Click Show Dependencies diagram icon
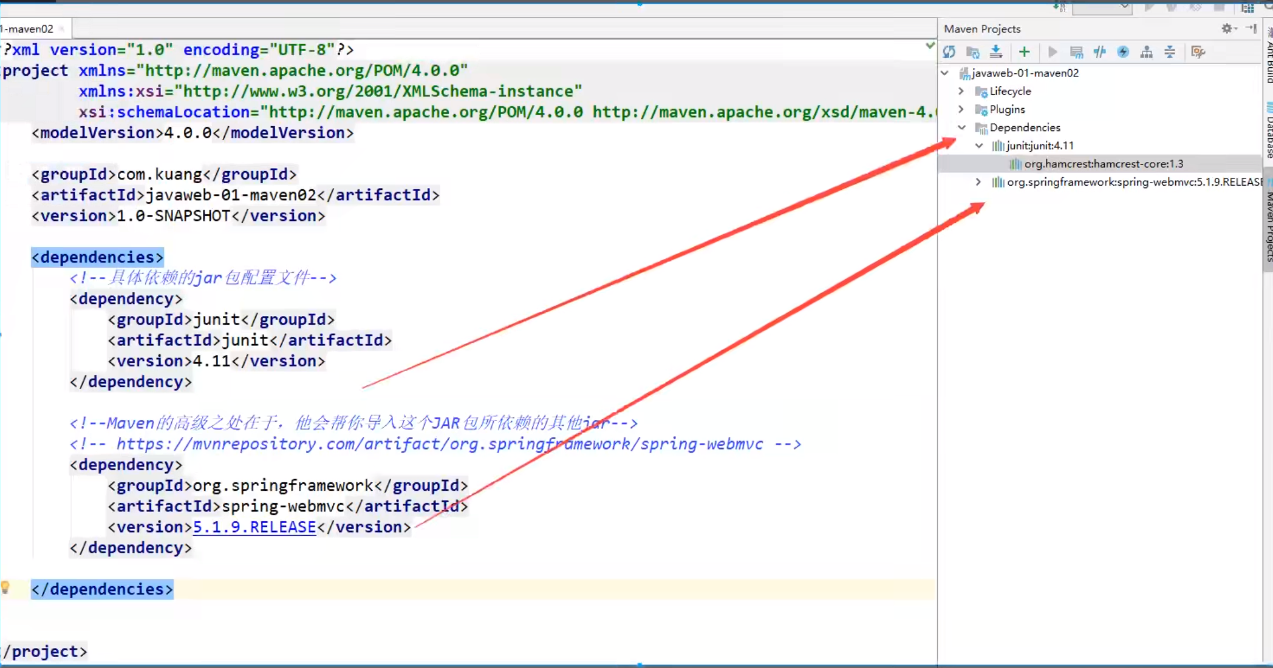This screenshot has height=668, width=1273. click(x=1146, y=52)
